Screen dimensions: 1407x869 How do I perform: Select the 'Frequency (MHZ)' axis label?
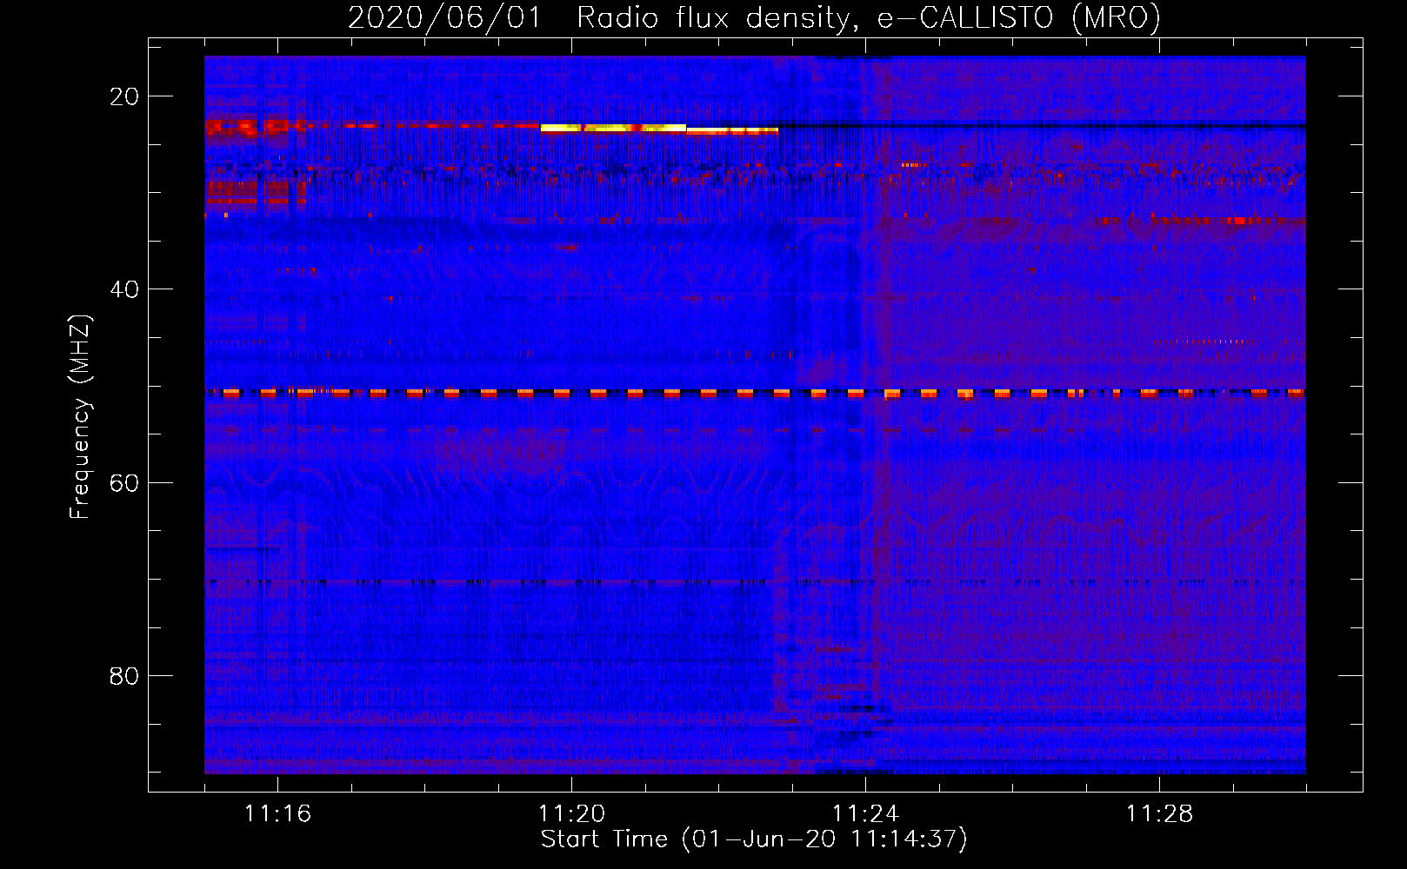(80, 417)
